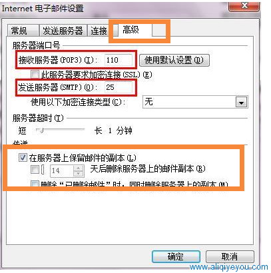Screen dimensions: 271x273
Task: Select the 连接 tab
Action: (99, 31)
